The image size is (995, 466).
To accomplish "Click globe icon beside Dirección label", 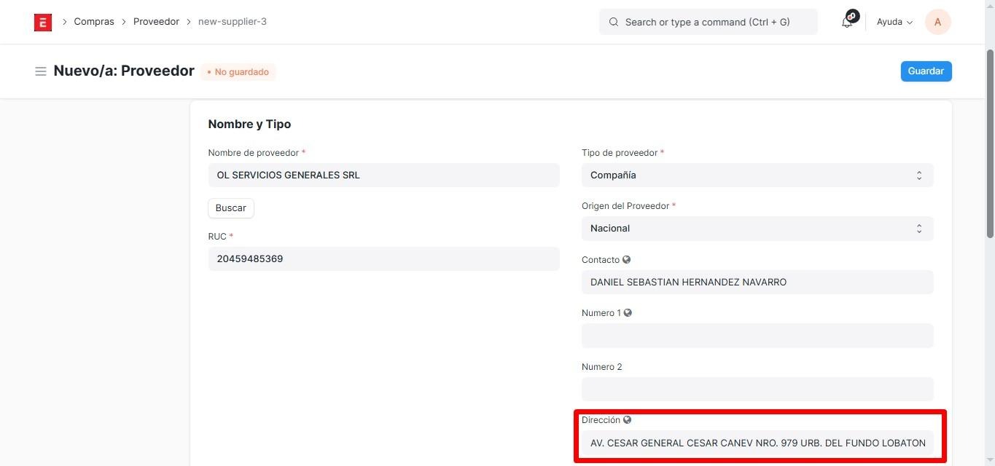I will (627, 420).
